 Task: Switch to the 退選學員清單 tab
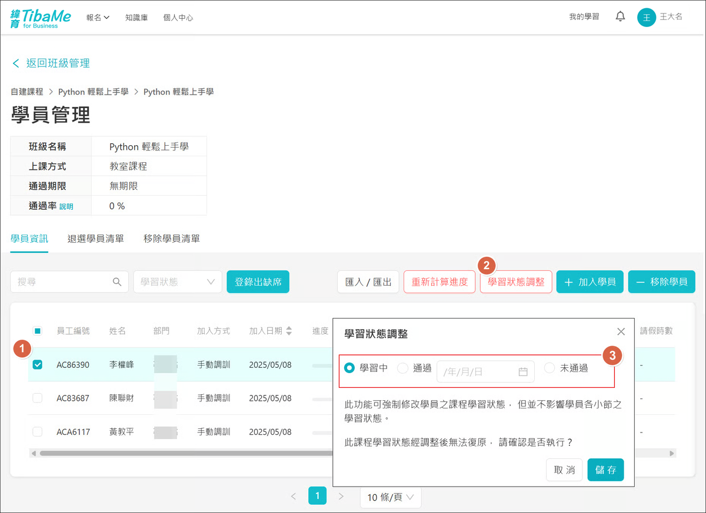coord(95,239)
